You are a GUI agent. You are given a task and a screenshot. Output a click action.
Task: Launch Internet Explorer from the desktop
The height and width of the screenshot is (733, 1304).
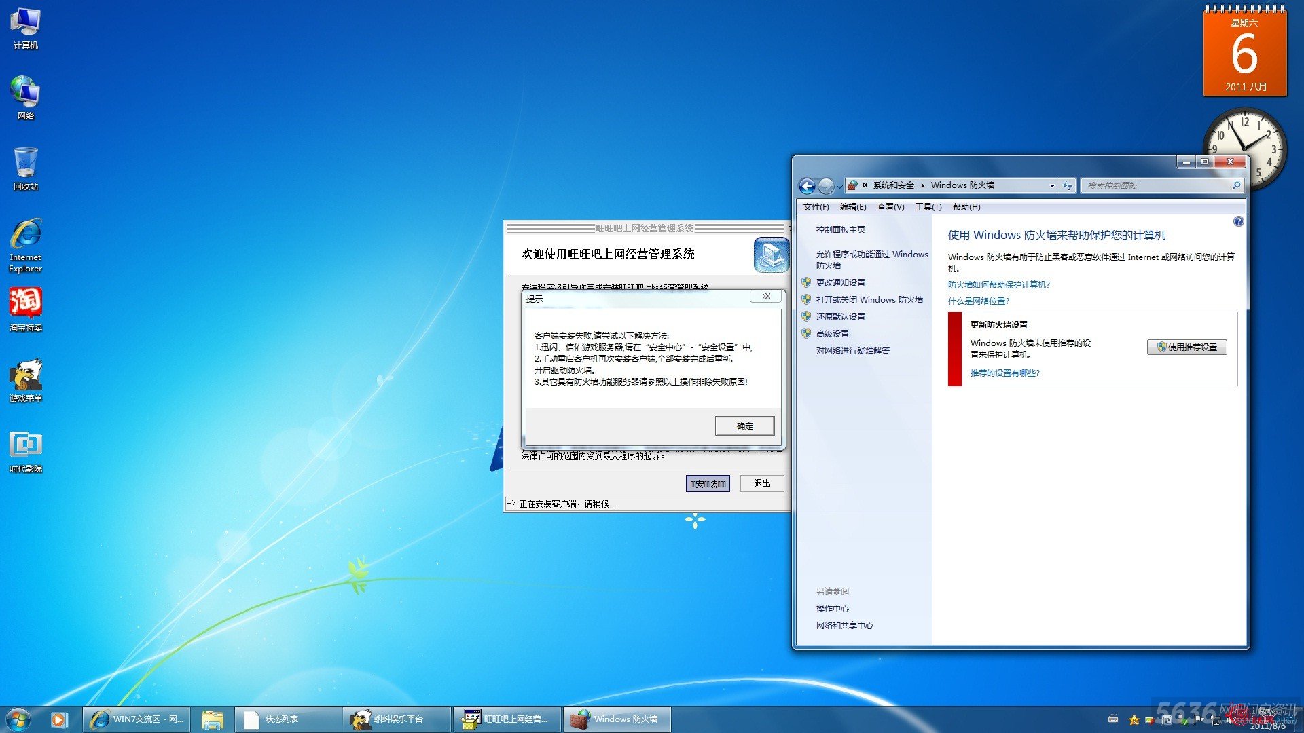tap(25, 245)
